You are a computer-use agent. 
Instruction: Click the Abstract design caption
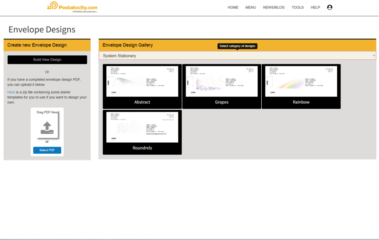point(142,102)
